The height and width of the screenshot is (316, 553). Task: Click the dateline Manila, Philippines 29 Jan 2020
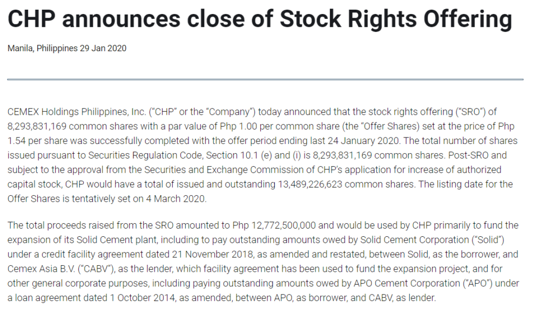coord(66,49)
